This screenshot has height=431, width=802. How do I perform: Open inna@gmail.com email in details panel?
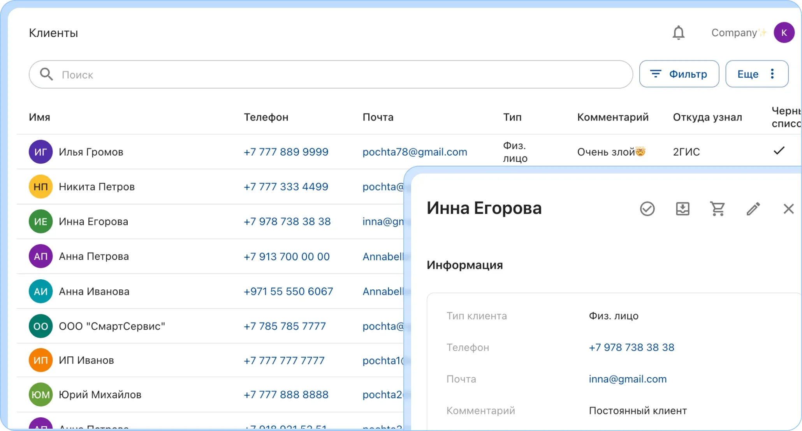628,379
